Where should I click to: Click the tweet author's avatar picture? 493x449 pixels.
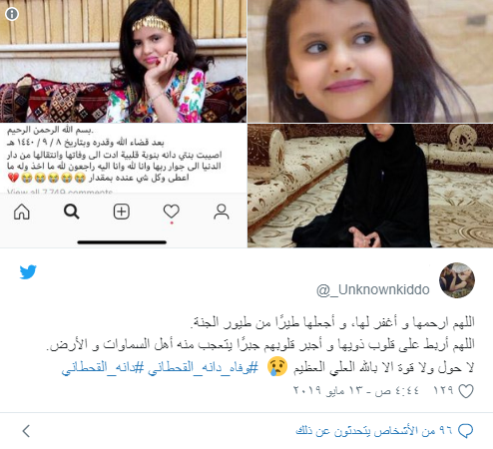[x=457, y=280]
